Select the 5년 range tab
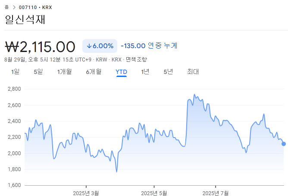 [168, 72]
